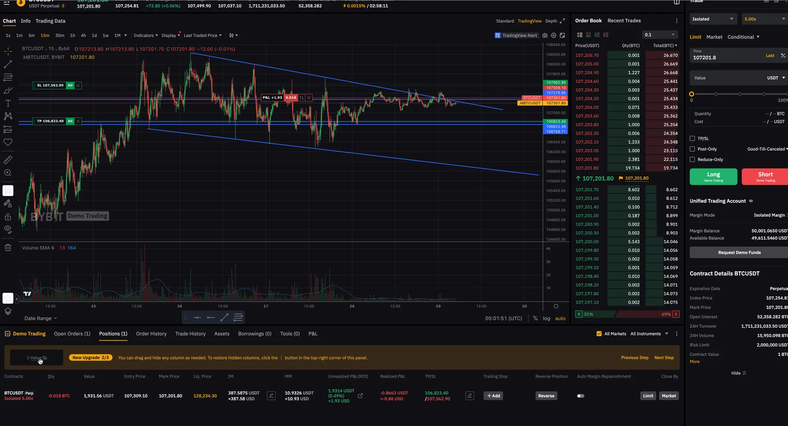Edit the position margin IM
Viewport: 788px width, 426px height.
pyautogui.click(x=271, y=396)
